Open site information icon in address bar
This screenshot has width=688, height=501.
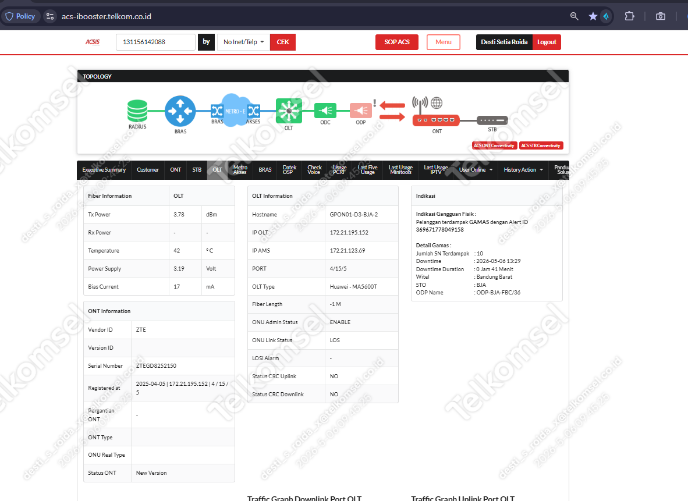(50, 16)
